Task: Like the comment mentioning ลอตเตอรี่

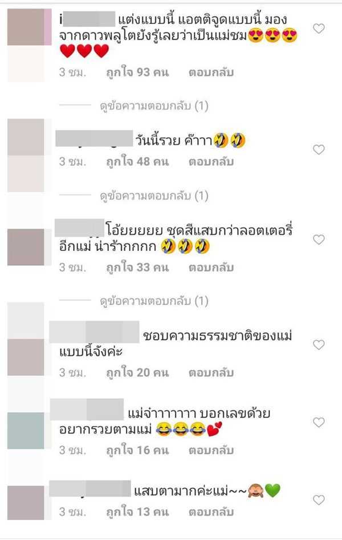Action: [319, 239]
